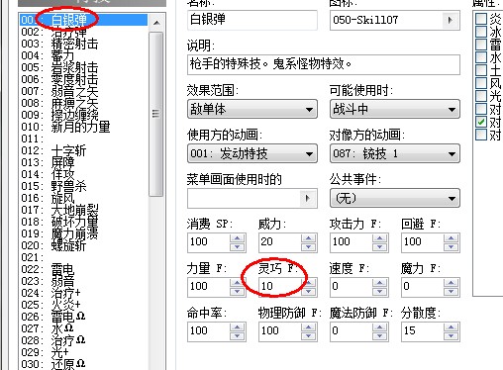Select skill 024: 治疗+ in list
Screen dimensions: 503x370
pos(83,293)
